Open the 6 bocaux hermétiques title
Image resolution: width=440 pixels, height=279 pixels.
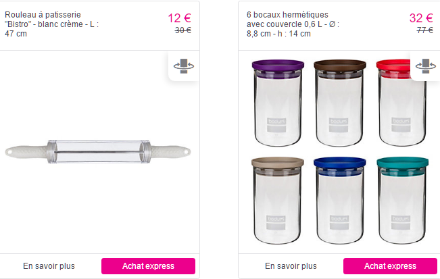(x=293, y=24)
